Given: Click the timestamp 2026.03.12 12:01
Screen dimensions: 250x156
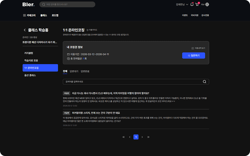Looking at the screenshot, I should tap(70, 125).
